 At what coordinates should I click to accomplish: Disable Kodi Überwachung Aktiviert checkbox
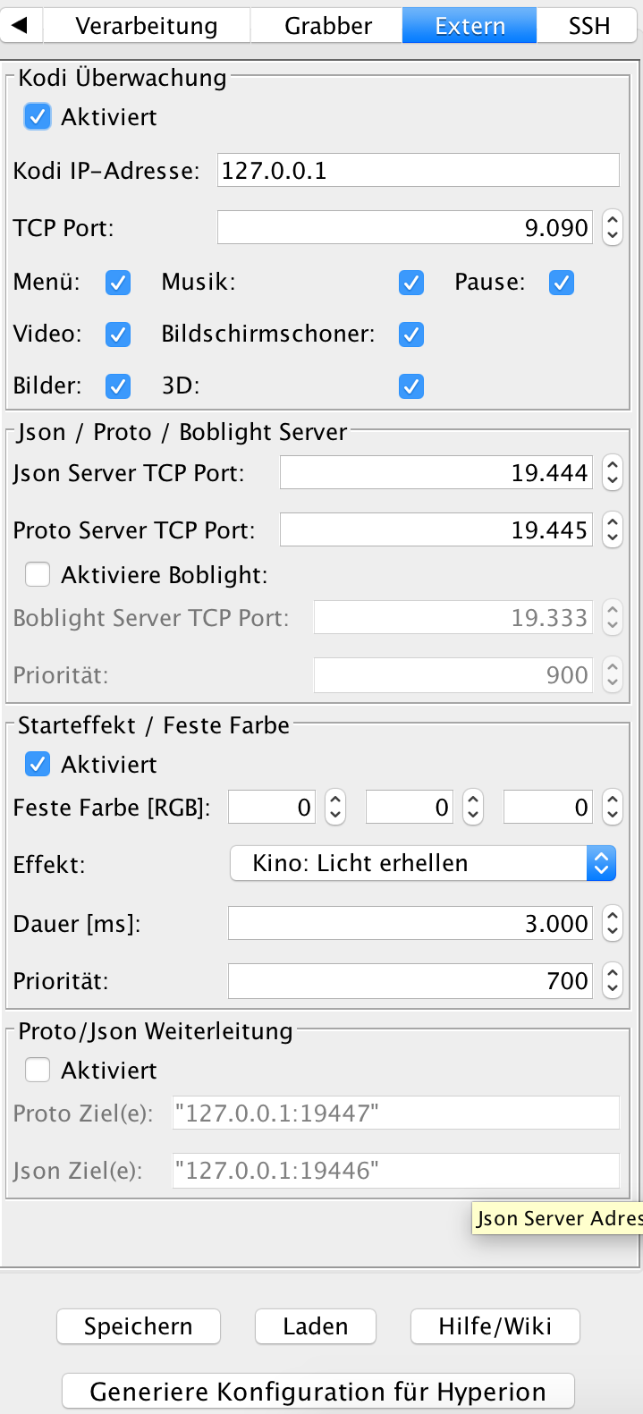pos(38,117)
